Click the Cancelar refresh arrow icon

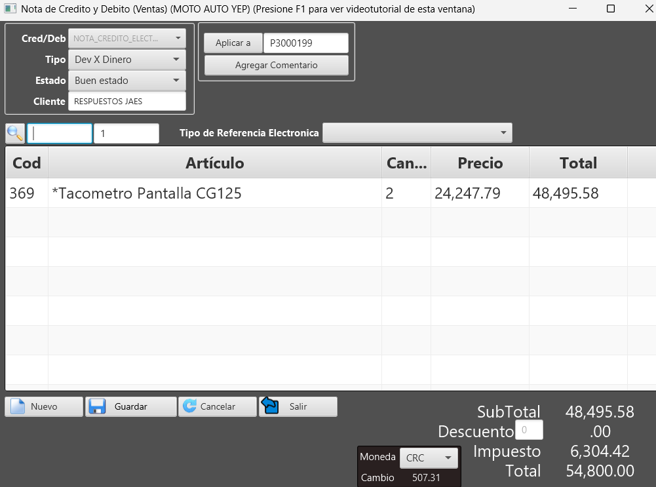click(x=190, y=406)
